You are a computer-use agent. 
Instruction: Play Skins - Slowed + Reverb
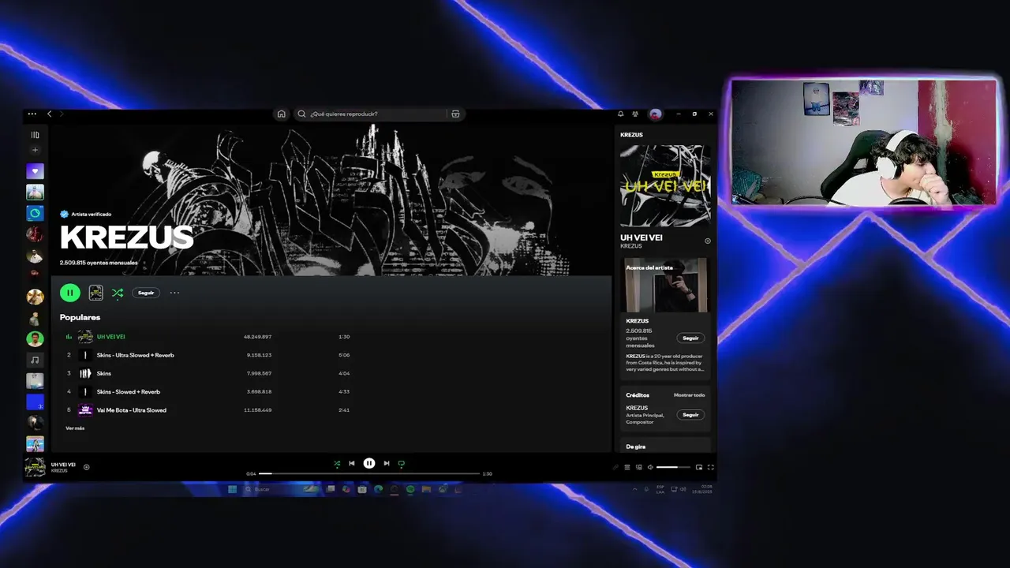pos(128,391)
